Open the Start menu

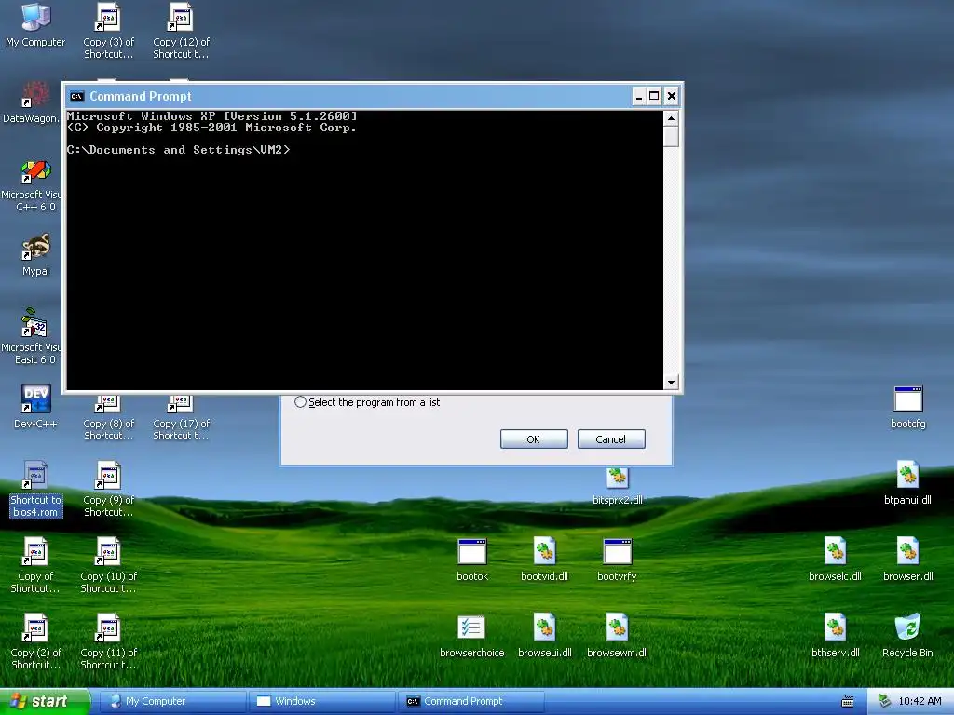45,701
